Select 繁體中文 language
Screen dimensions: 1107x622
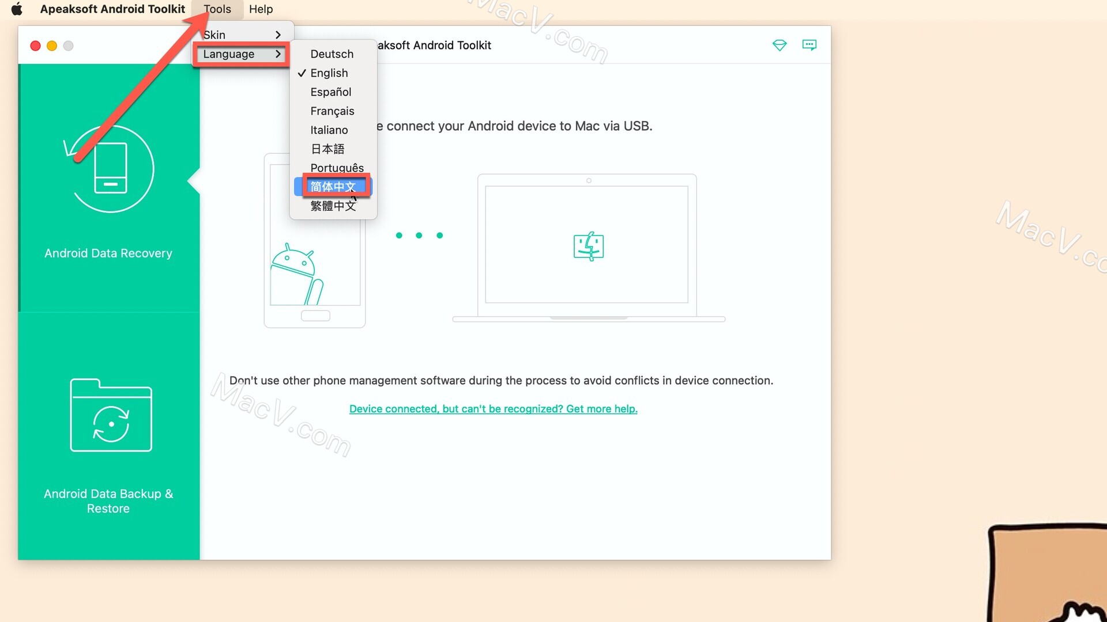[x=333, y=206]
